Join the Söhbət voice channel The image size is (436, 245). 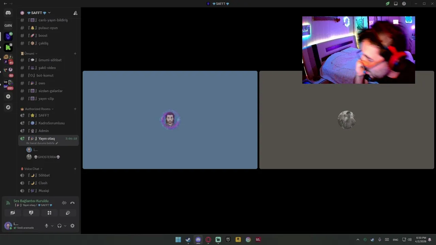point(48,175)
